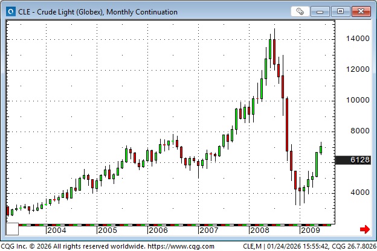Close the CLE chart window
Image resolution: width=377 pixels, height=251 pixels.
tap(361, 11)
